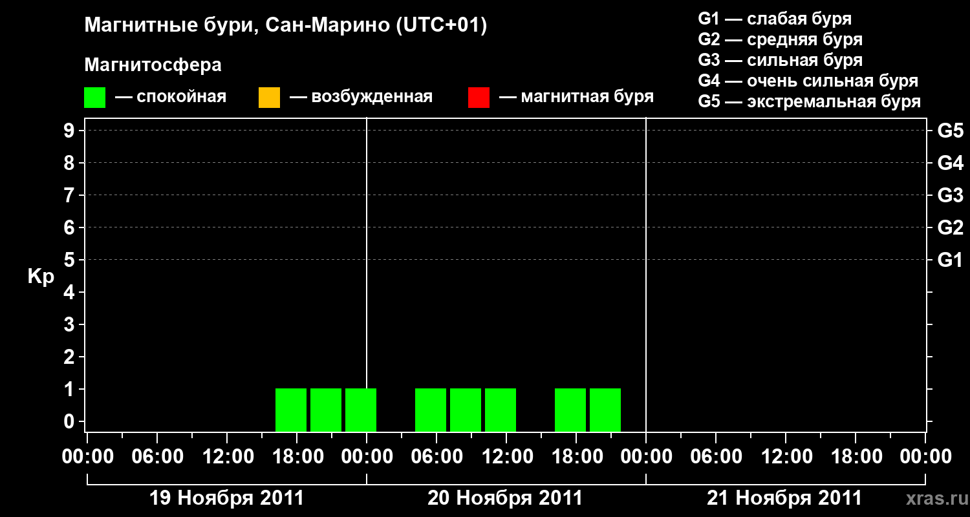Click the Kp axis value 9
Screen dimensions: 970x517
(x=70, y=131)
